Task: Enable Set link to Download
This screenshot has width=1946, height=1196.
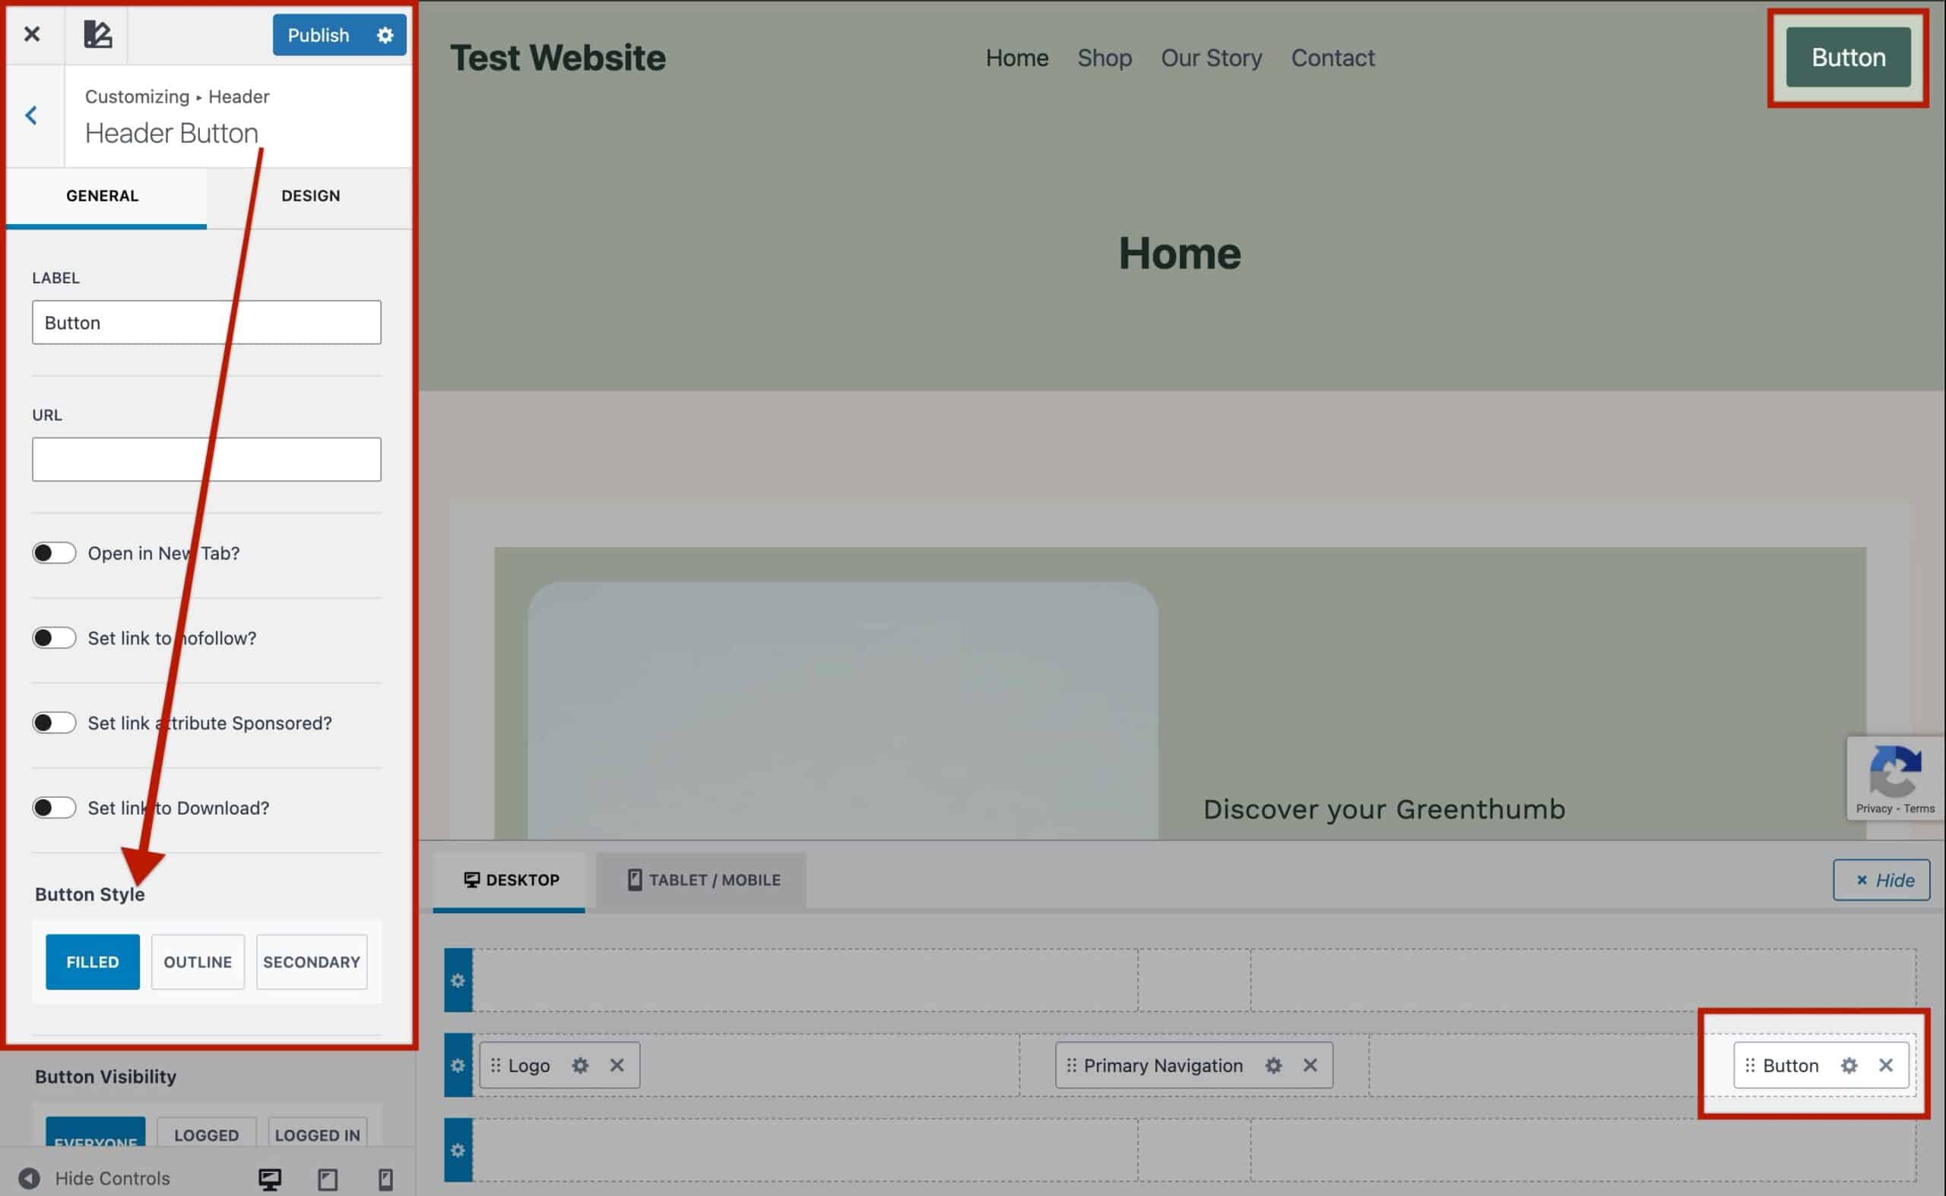Action: (54, 807)
